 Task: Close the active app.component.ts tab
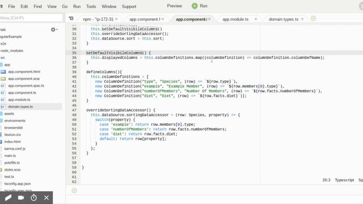209,19
